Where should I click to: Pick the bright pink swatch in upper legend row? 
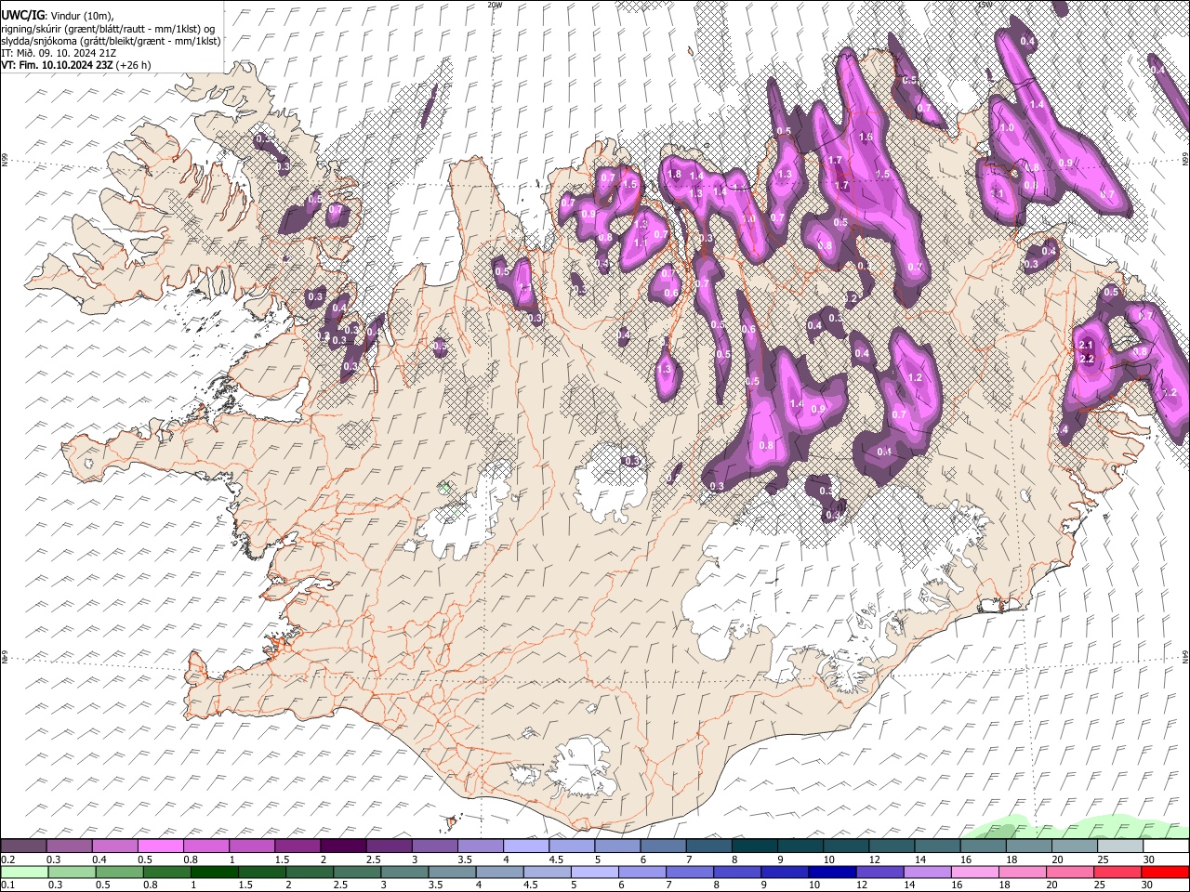(160, 846)
